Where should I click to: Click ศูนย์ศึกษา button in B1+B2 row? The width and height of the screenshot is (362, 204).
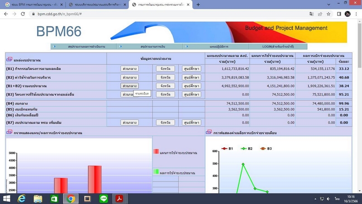click(x=191, y=86)
